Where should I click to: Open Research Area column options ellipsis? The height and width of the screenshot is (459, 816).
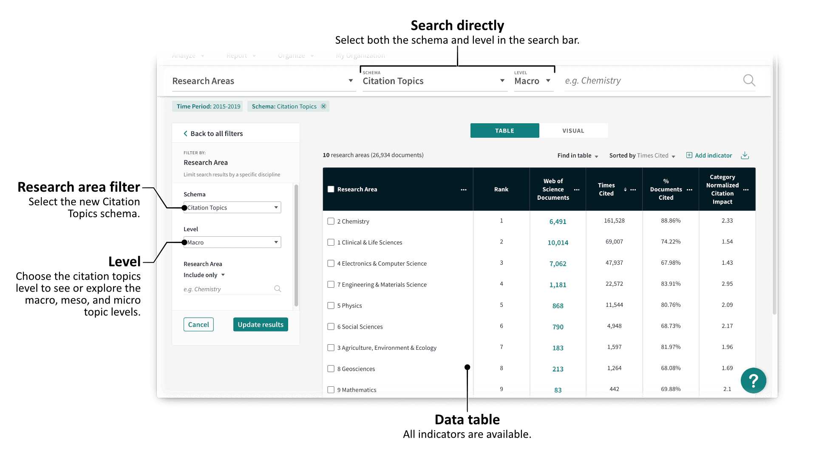pyautogui.click(x=464, y=190)
